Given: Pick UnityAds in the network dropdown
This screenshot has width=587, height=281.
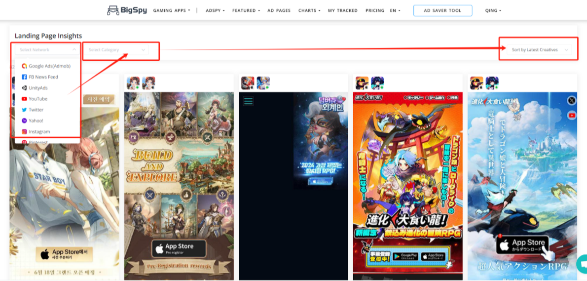Looking at the screenshot, I should pos(38,88).
